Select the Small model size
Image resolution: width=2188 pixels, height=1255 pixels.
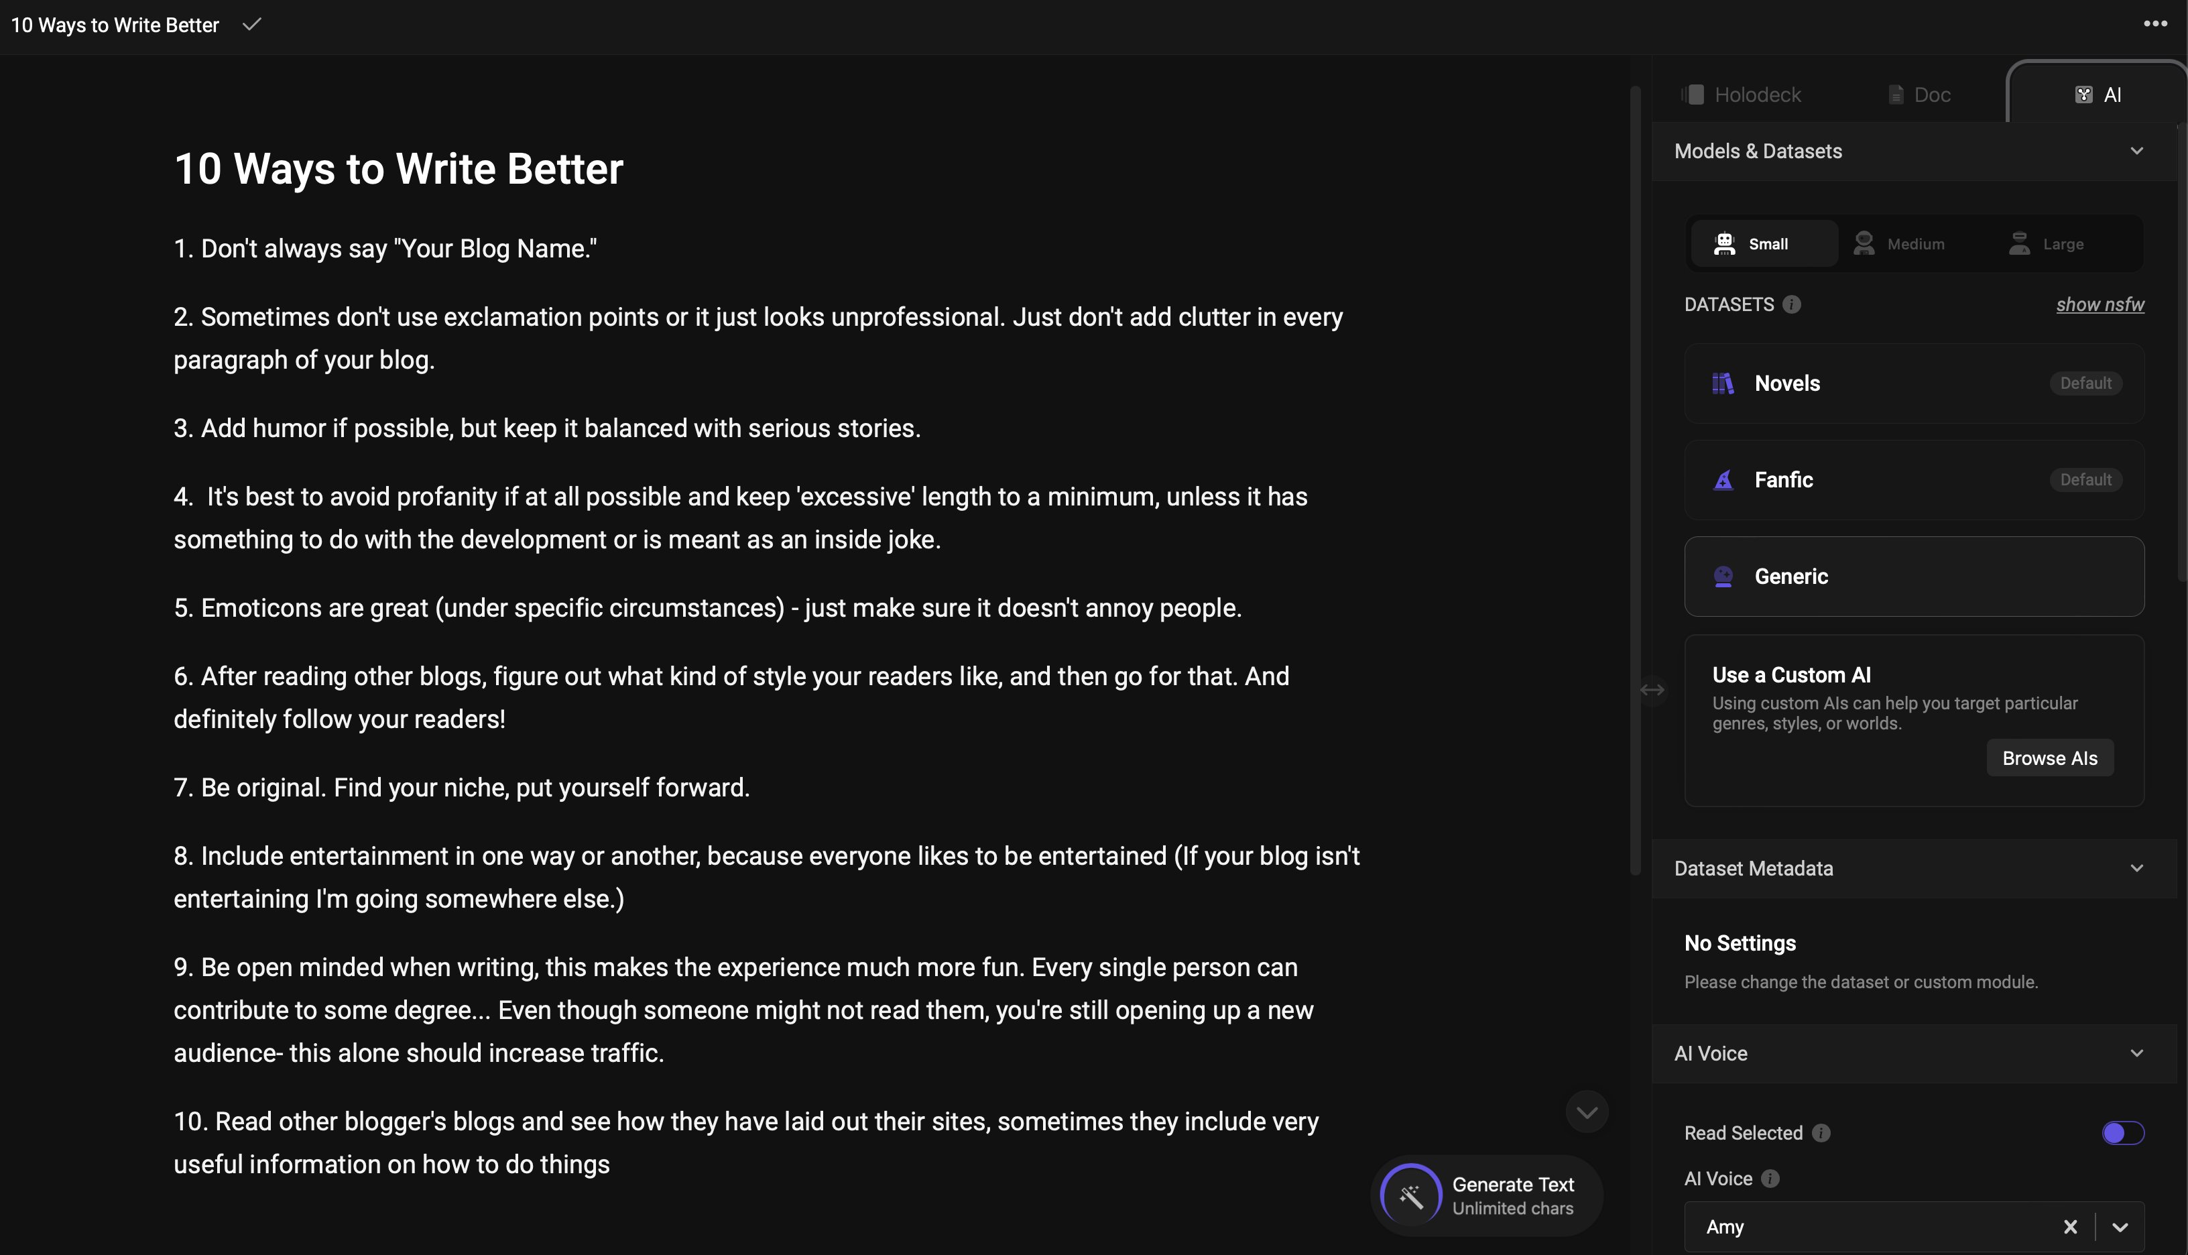(x=1761, y=242)
